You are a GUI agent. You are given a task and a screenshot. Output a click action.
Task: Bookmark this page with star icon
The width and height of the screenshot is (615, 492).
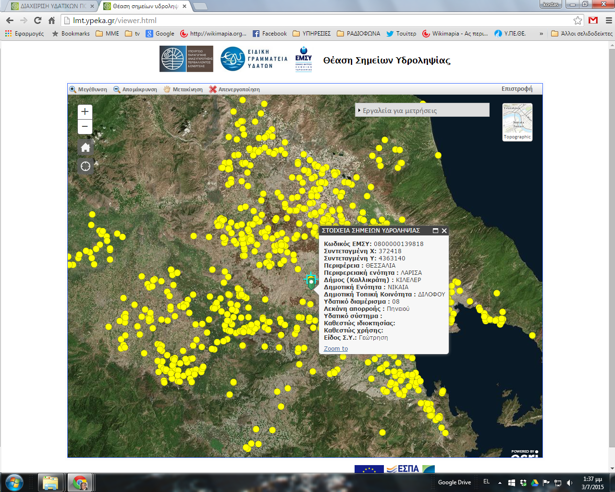click(x=578, y=21)
